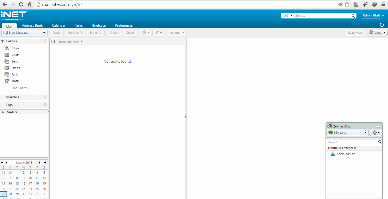The height and width of the screenshot is (199, 388).
Task: Bookmark the page with the star icon
Action: click(347, 4)
